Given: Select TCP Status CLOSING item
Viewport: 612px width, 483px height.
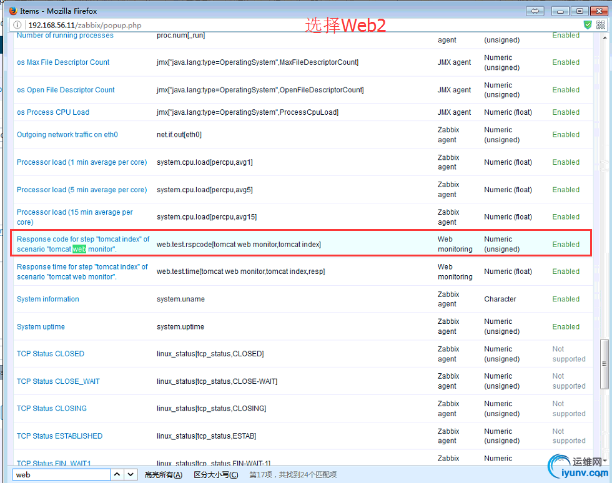Looking at the screenshot, I should (51, 409).
